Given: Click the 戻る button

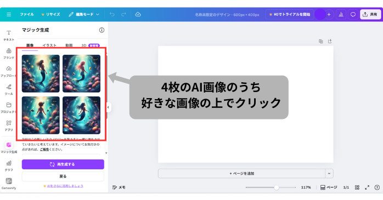Looking at the screenshot, I should (x=63, y=176).
